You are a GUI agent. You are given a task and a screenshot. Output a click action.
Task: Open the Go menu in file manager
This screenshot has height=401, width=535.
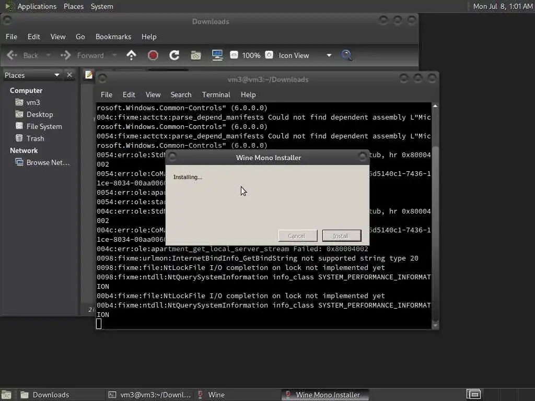coord(80,37)
